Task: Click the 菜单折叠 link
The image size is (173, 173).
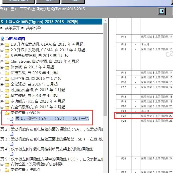Action: coord(33,28)
